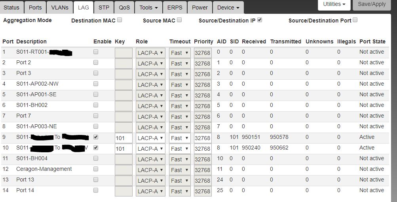Toggle the Source MAC checkbox
Viewport: 397px width, 202px height.
(x=179, y=20)
